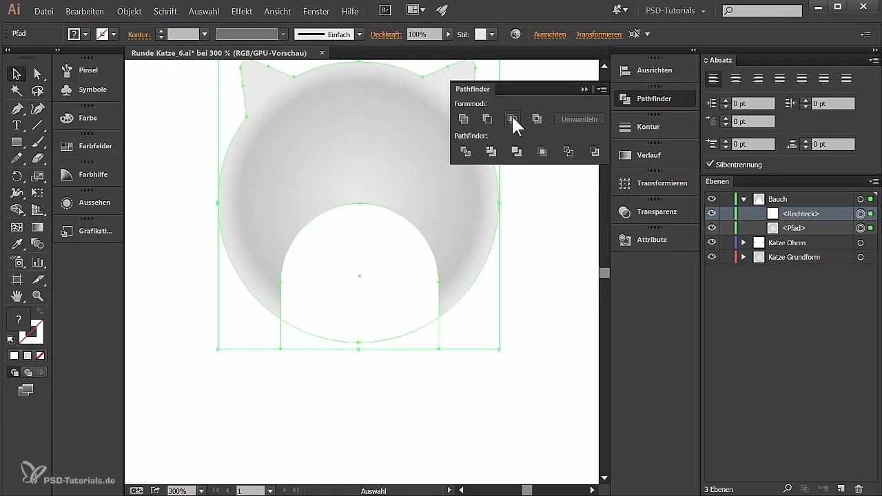Select the Blend tool
The image size is (882, 496).
click(38, 244)
